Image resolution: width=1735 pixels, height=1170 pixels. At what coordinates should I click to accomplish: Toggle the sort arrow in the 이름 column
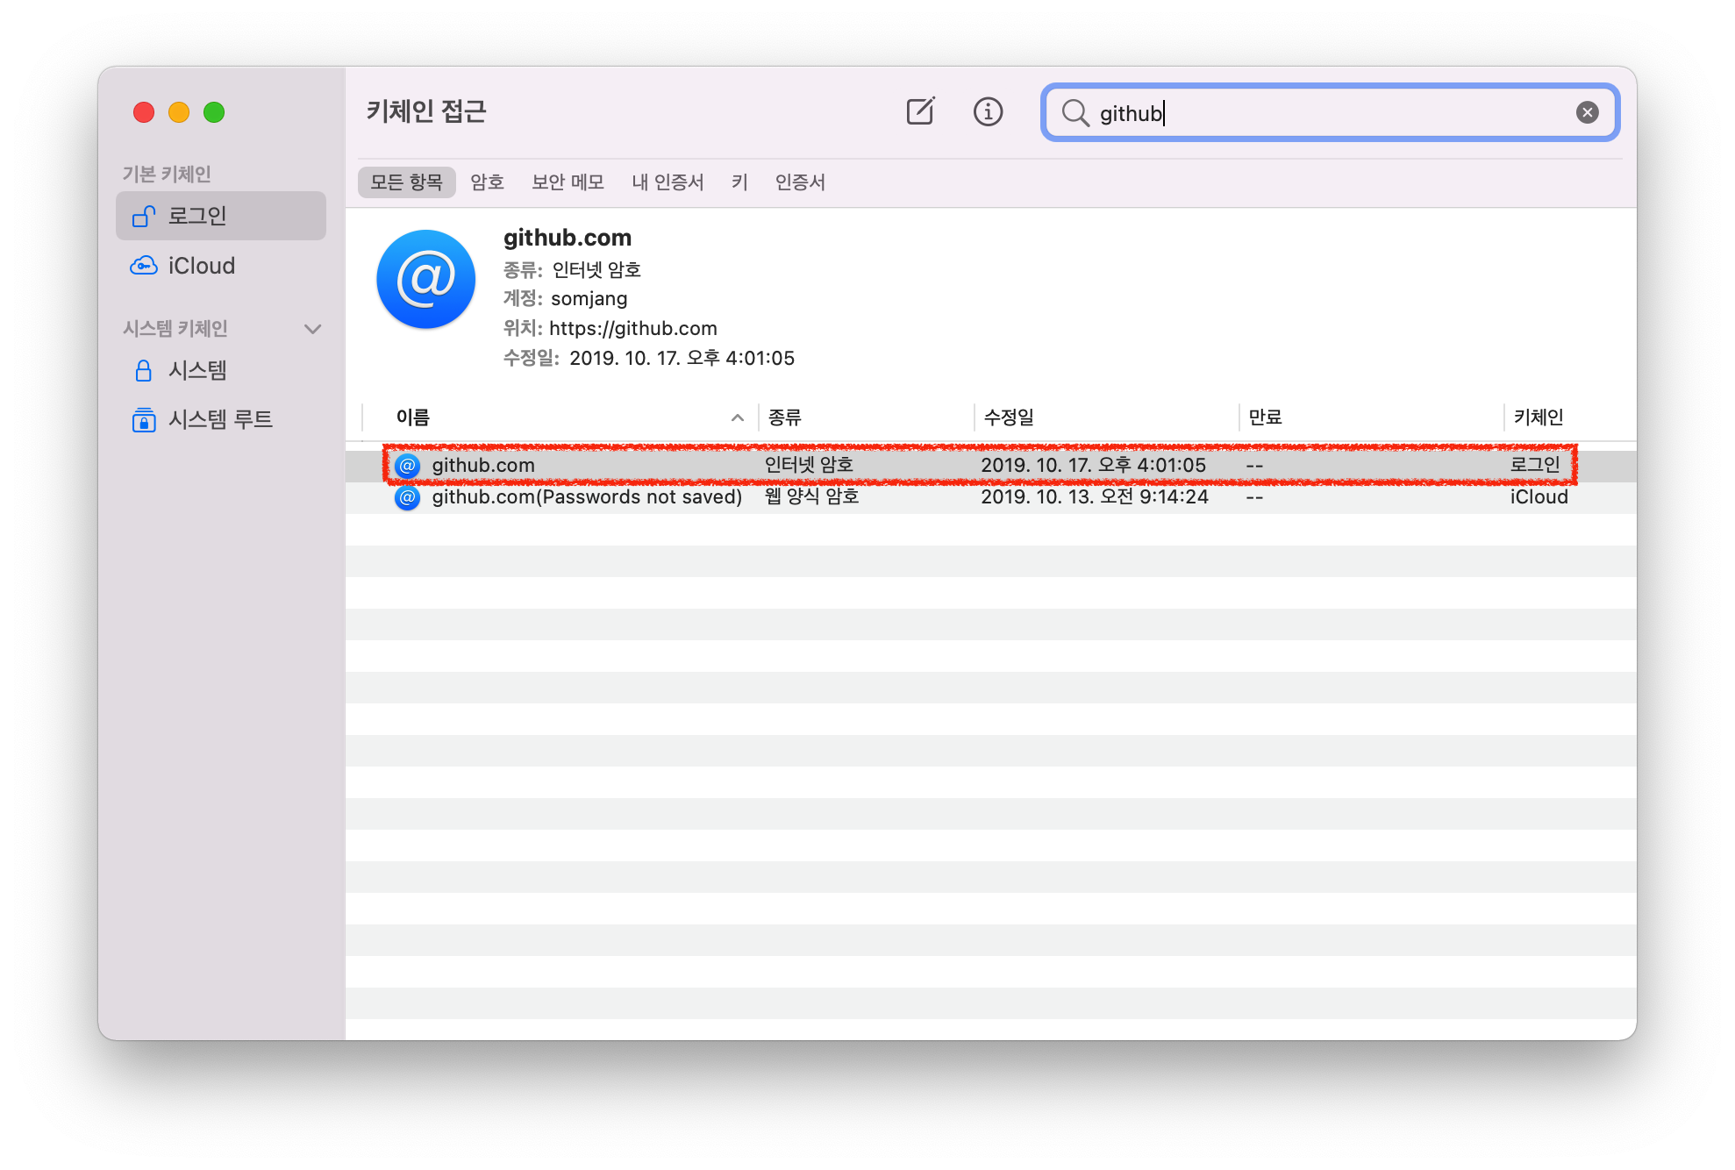[738, 418]
